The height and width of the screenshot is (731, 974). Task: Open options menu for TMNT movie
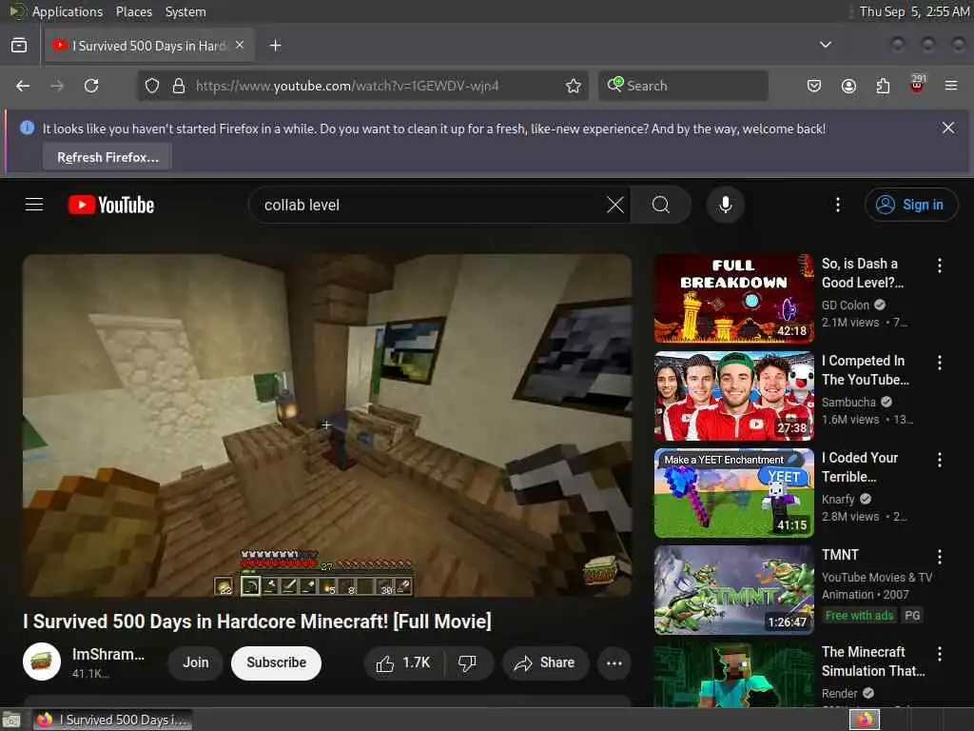(x=939, y=556)
